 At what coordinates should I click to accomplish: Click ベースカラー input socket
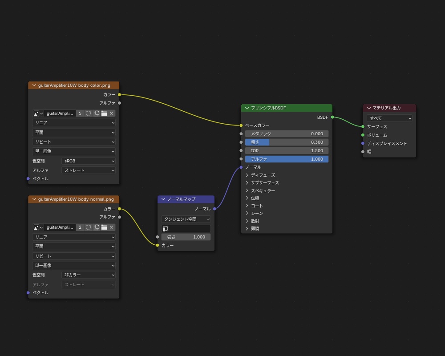[x=241, y=125]
